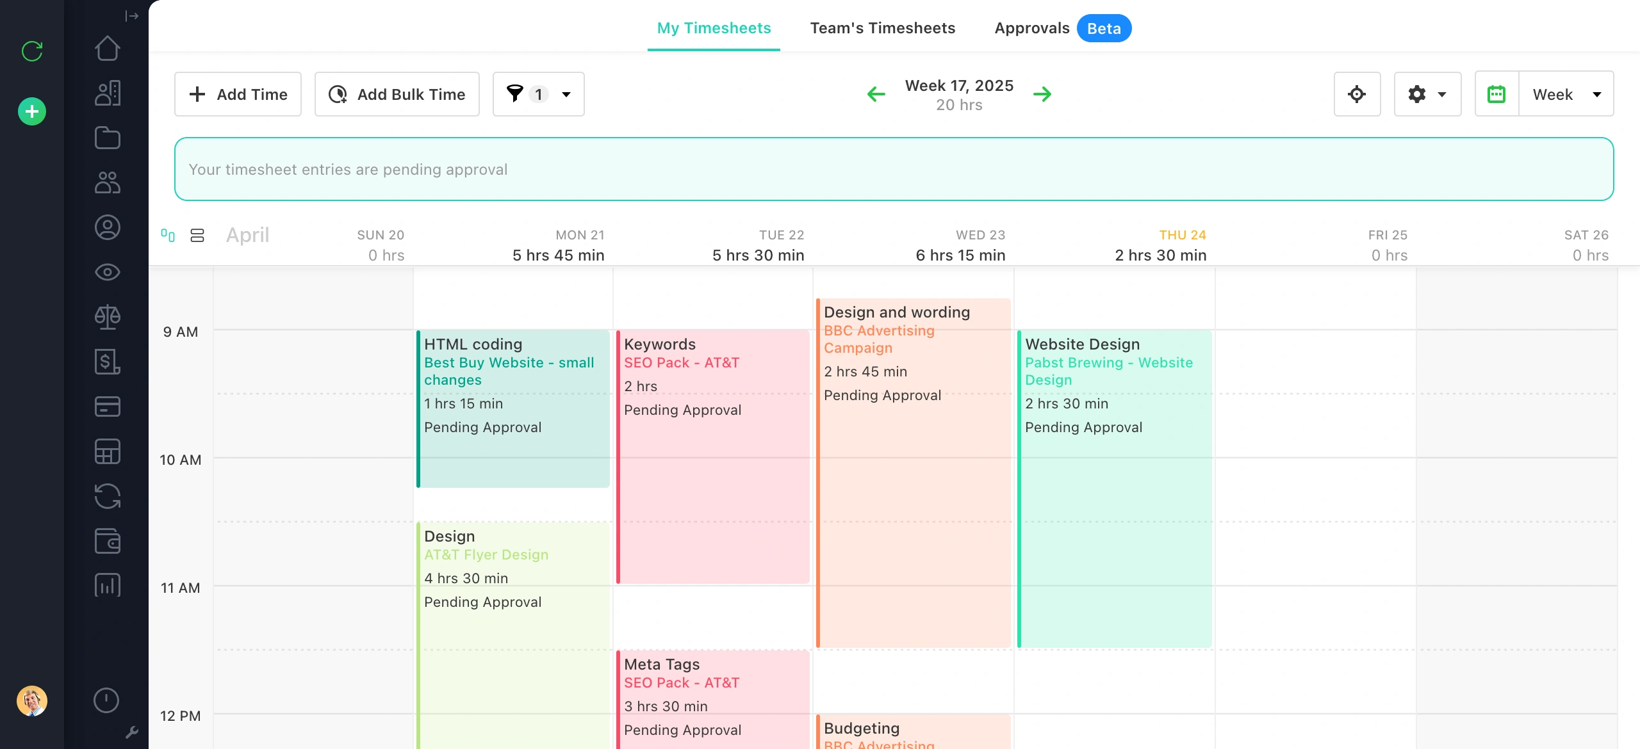Click the timer clock icon in sidebar
This screenshot has width=1640, height=749.
pyautogui.click(x=106, y=700)
